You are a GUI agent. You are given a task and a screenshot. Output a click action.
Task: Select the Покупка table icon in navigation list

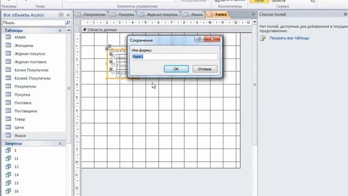pos(8,94)
